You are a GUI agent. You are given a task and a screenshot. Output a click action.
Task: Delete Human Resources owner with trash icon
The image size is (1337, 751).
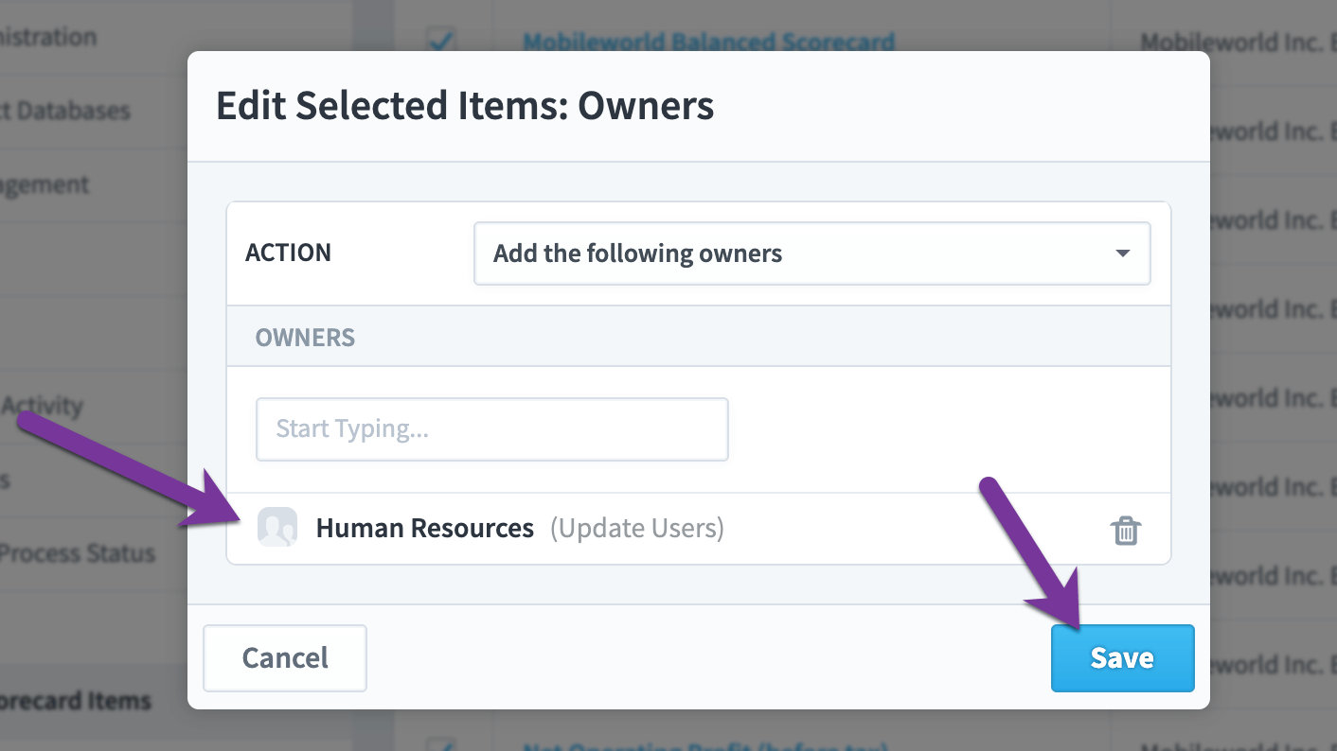1125,530
